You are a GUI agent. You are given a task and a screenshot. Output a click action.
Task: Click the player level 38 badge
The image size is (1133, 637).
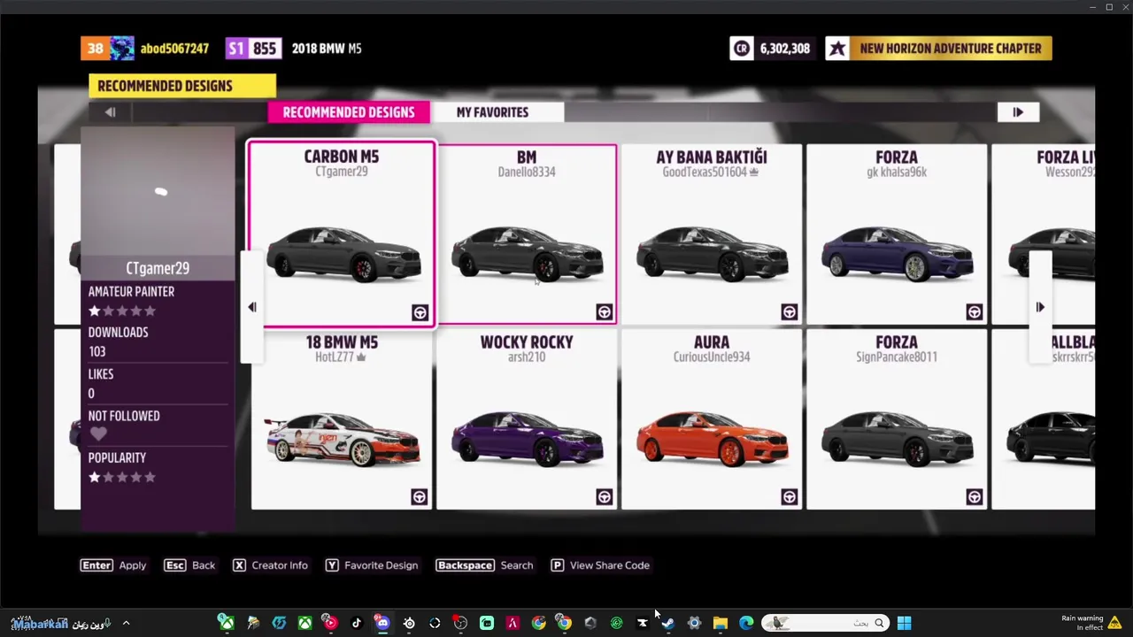pos(95,49)
